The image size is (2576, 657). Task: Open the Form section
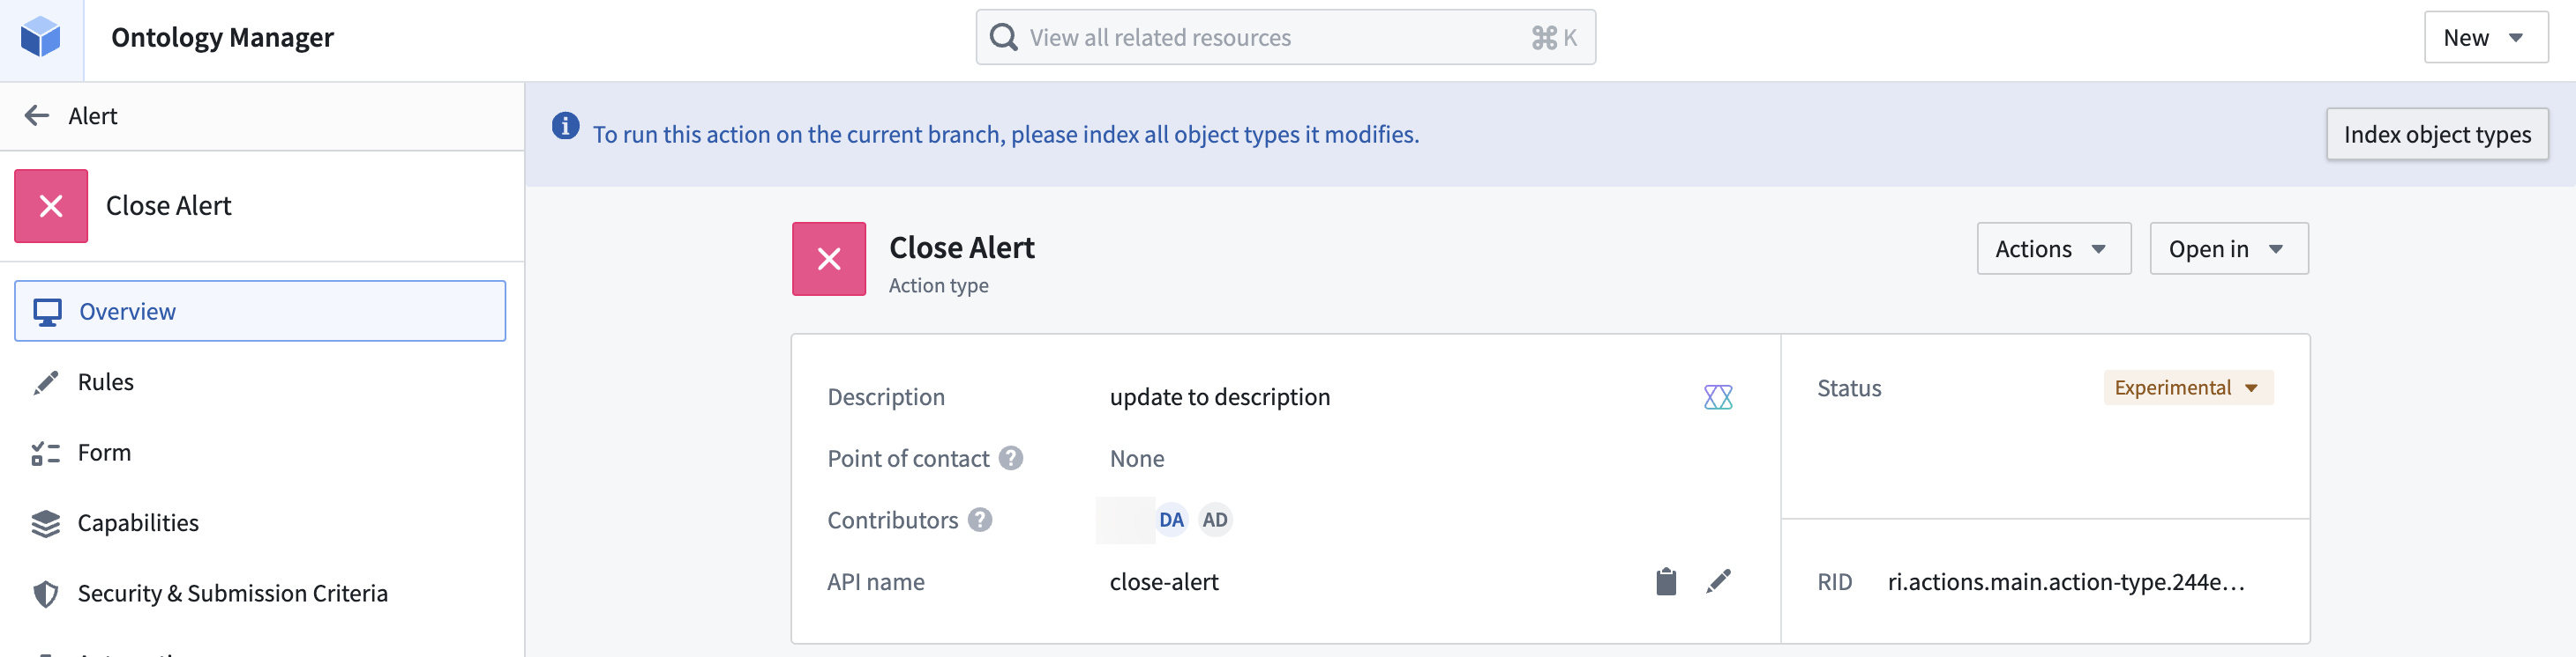104,451
